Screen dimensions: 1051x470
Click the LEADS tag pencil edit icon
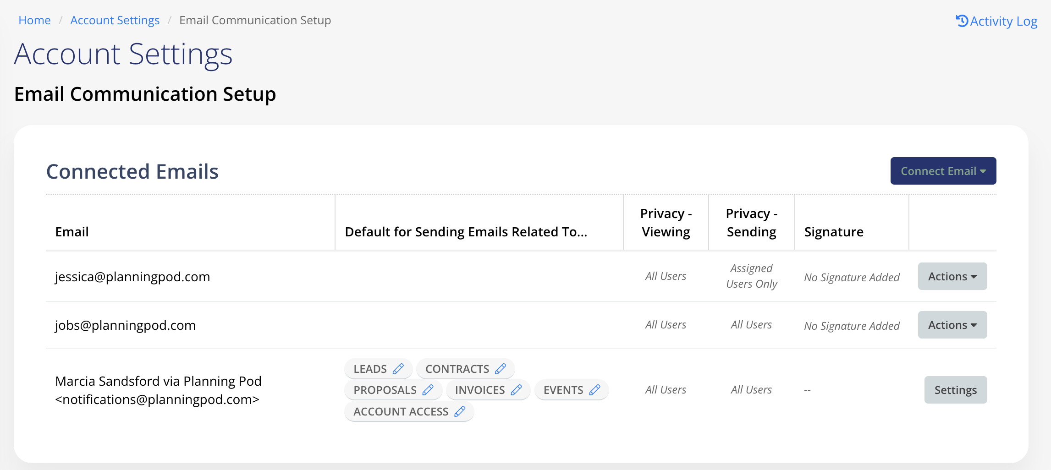pyautogui.click(x=398, y=369)
